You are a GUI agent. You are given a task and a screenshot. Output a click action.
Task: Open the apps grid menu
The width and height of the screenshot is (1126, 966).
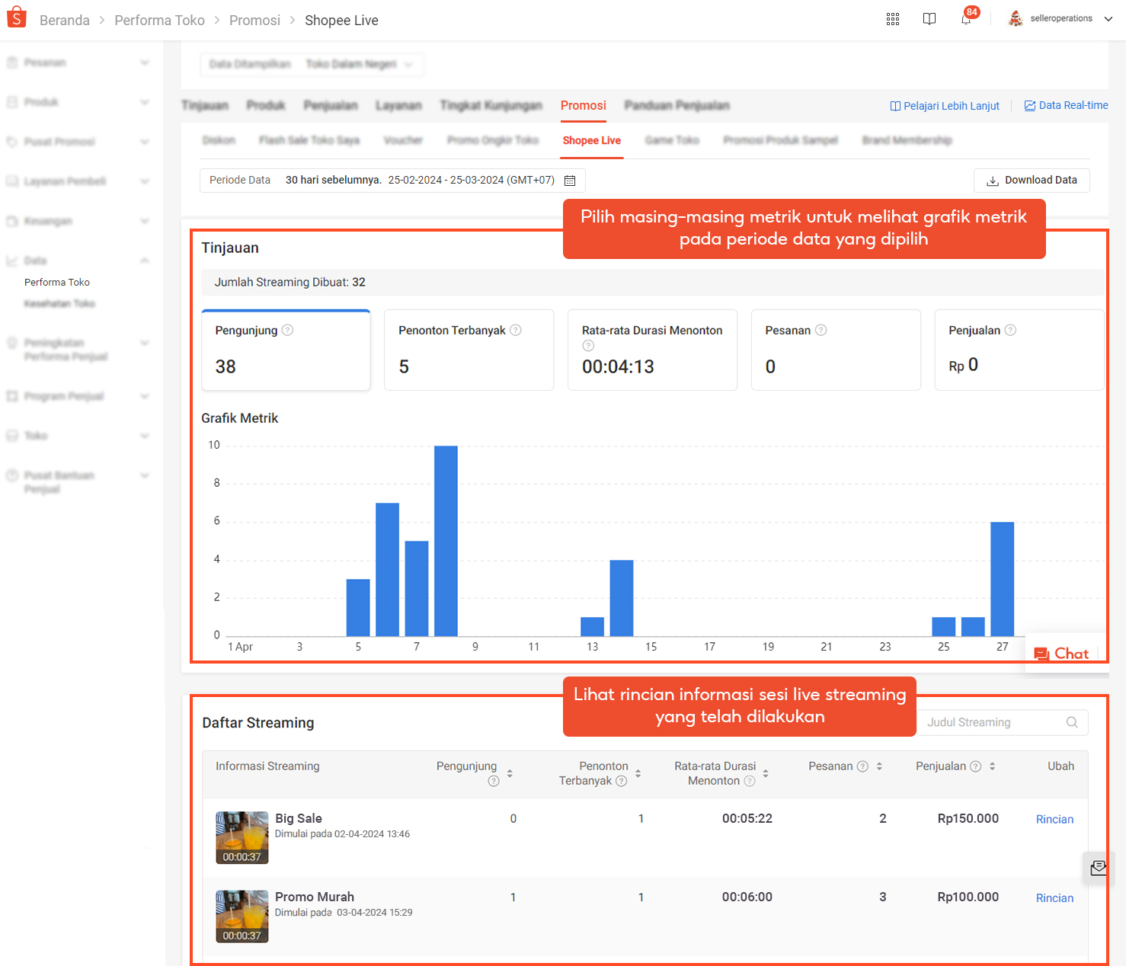(893, 19)
